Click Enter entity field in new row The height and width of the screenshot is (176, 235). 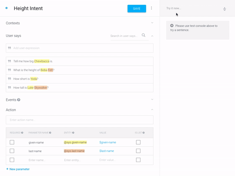tap(72, 160)
